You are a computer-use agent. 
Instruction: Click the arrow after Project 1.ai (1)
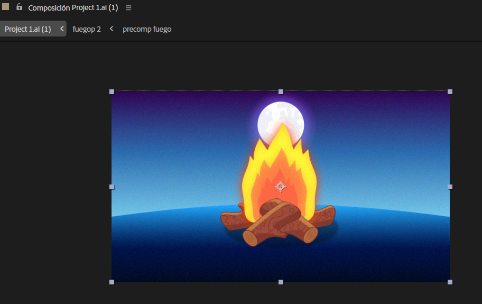point(62,29)
